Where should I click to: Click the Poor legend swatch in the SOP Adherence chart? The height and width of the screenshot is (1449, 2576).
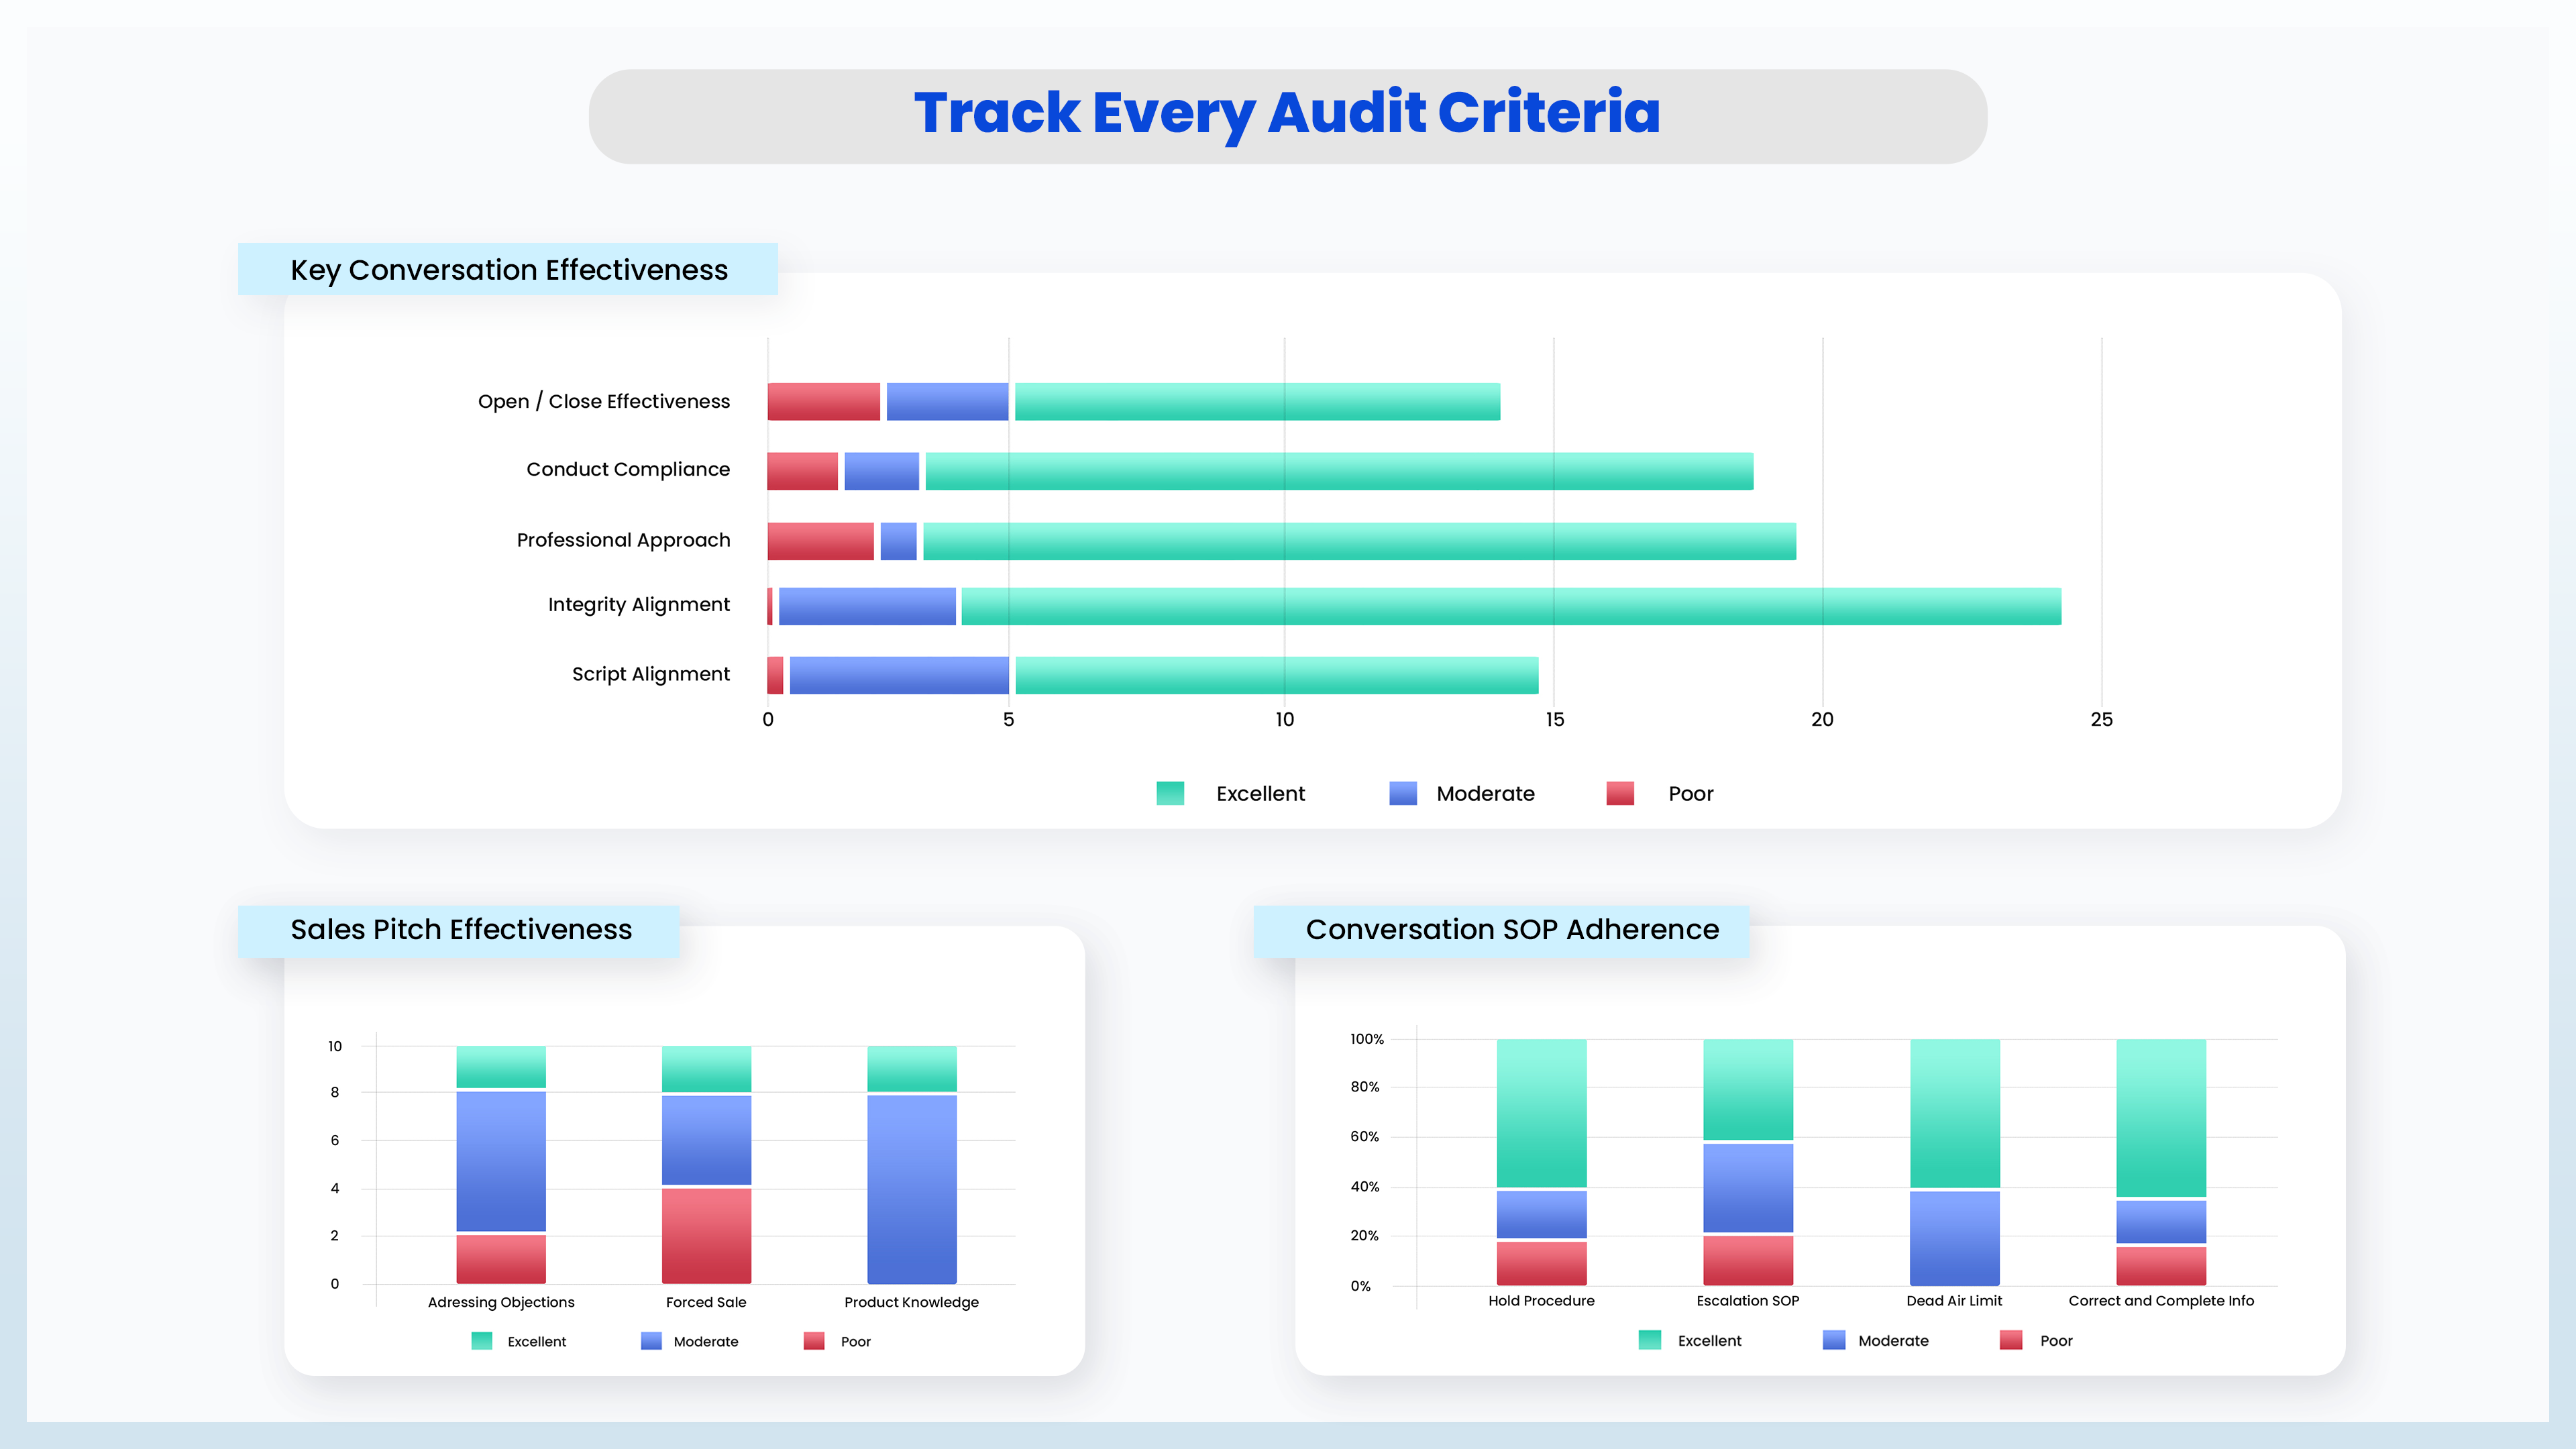click(x=2011, y=1340)
